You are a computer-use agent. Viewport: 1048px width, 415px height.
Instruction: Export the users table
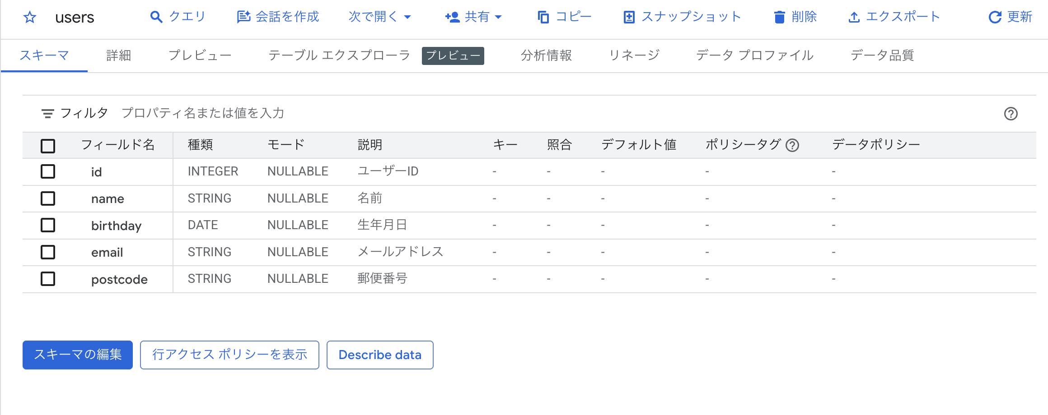(893, 17)
